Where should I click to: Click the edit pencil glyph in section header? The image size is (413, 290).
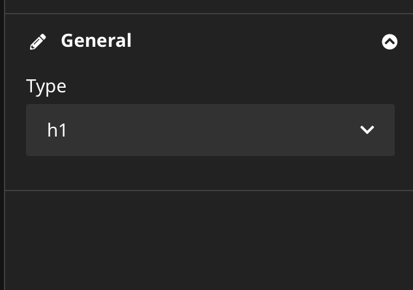tap(38, 42)
